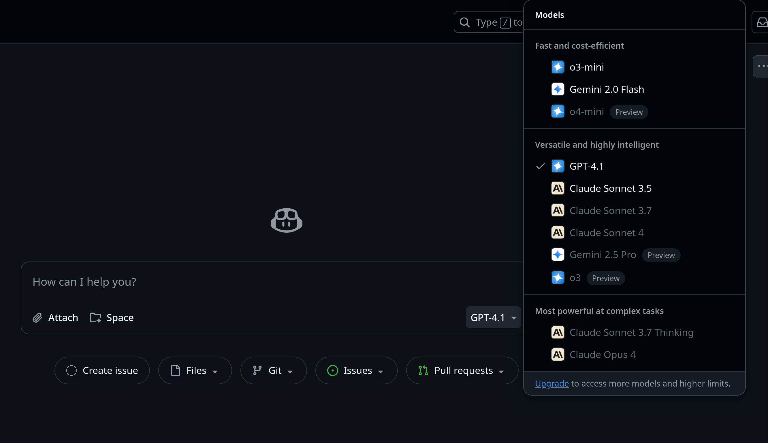This screenshot has width=768, height=443.
Task: Click the Create issue button
Action: click(x=102, y=371)
